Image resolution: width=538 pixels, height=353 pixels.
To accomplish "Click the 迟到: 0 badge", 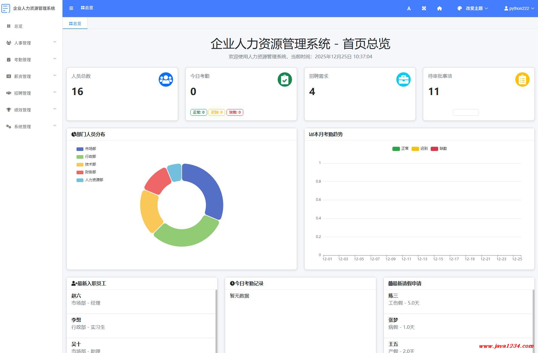I will 217,112.
